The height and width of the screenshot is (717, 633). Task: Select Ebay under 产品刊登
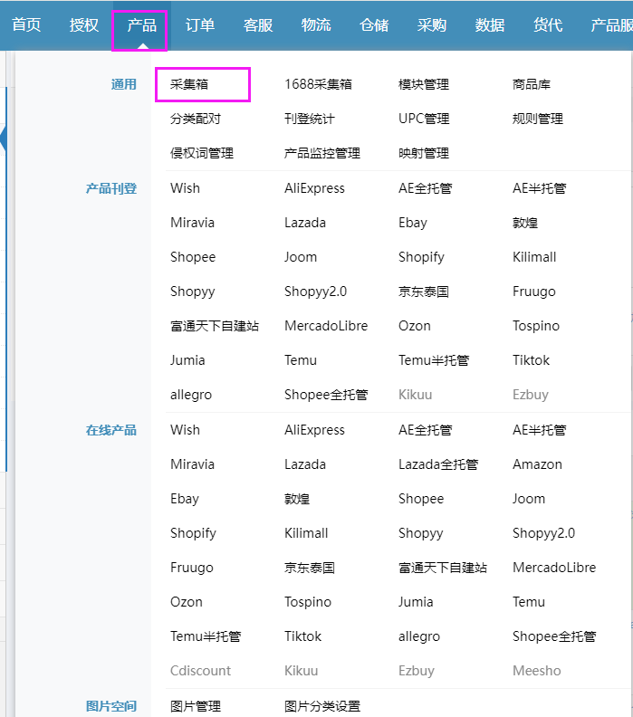(x=413, y=223)
